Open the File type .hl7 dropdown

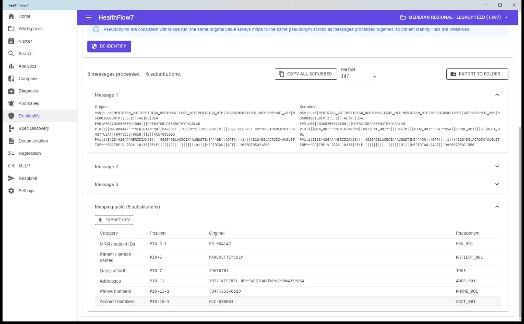359,76
